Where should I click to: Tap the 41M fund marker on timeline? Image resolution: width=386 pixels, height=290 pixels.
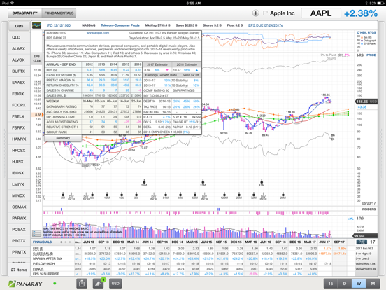[262, 183]
